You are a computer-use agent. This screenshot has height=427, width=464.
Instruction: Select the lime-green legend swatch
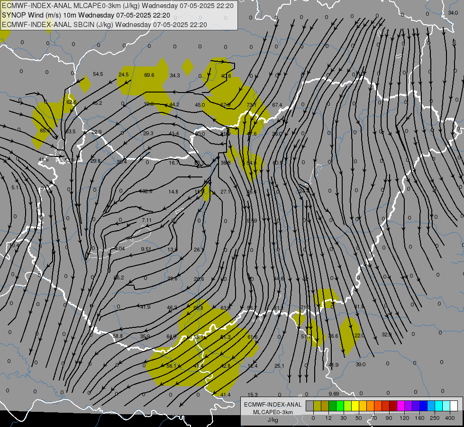point(348,406)
